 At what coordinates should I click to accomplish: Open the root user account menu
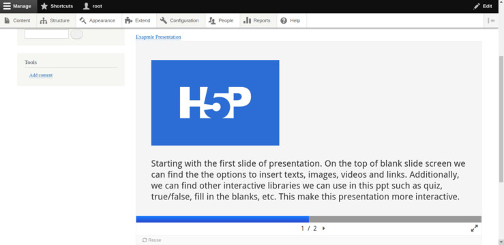[93, 6]
